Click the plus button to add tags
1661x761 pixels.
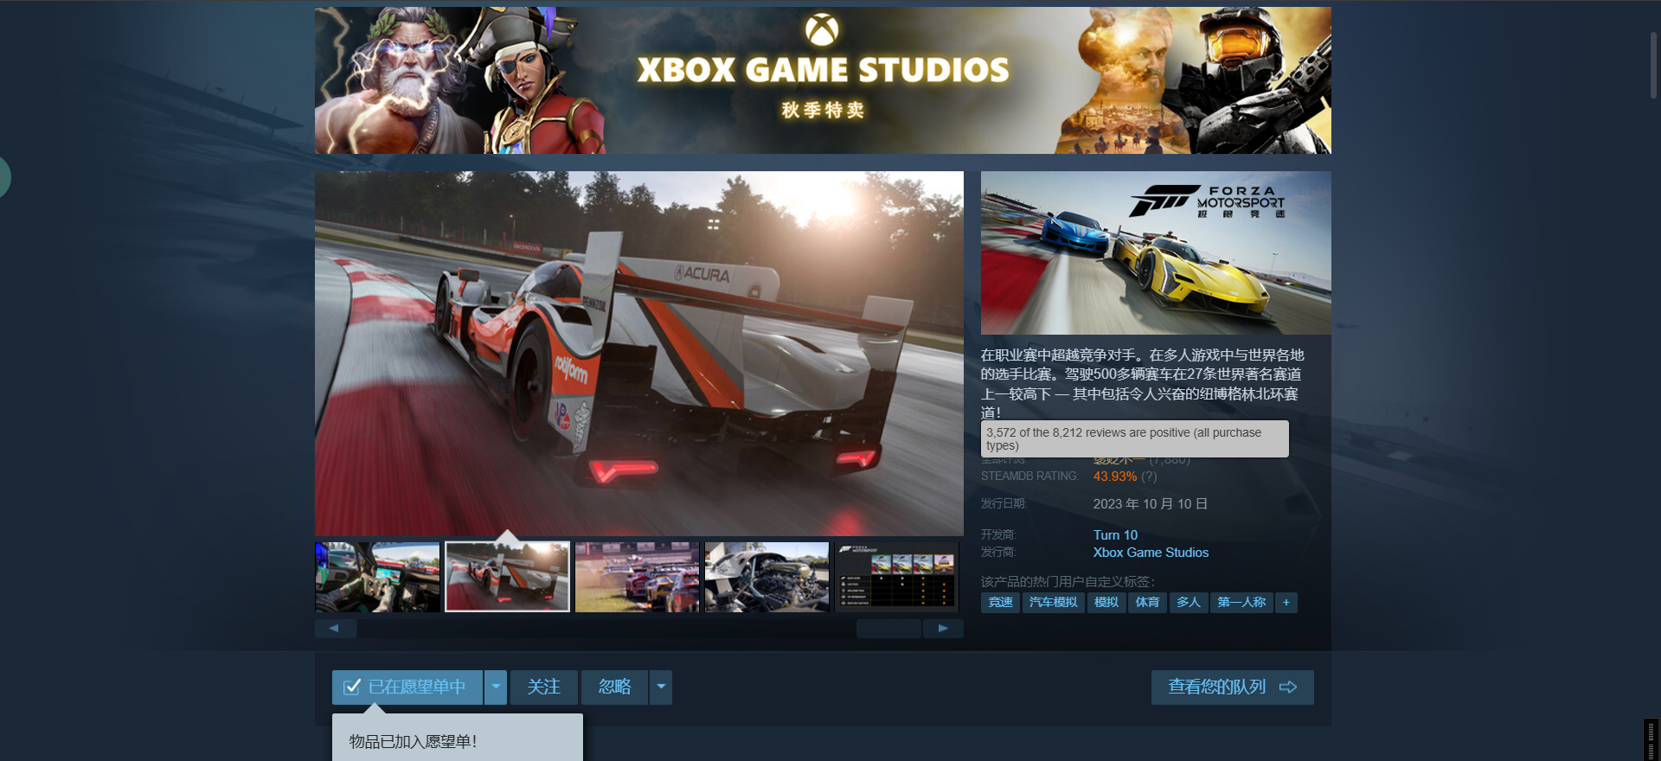tap(1286, 603)
